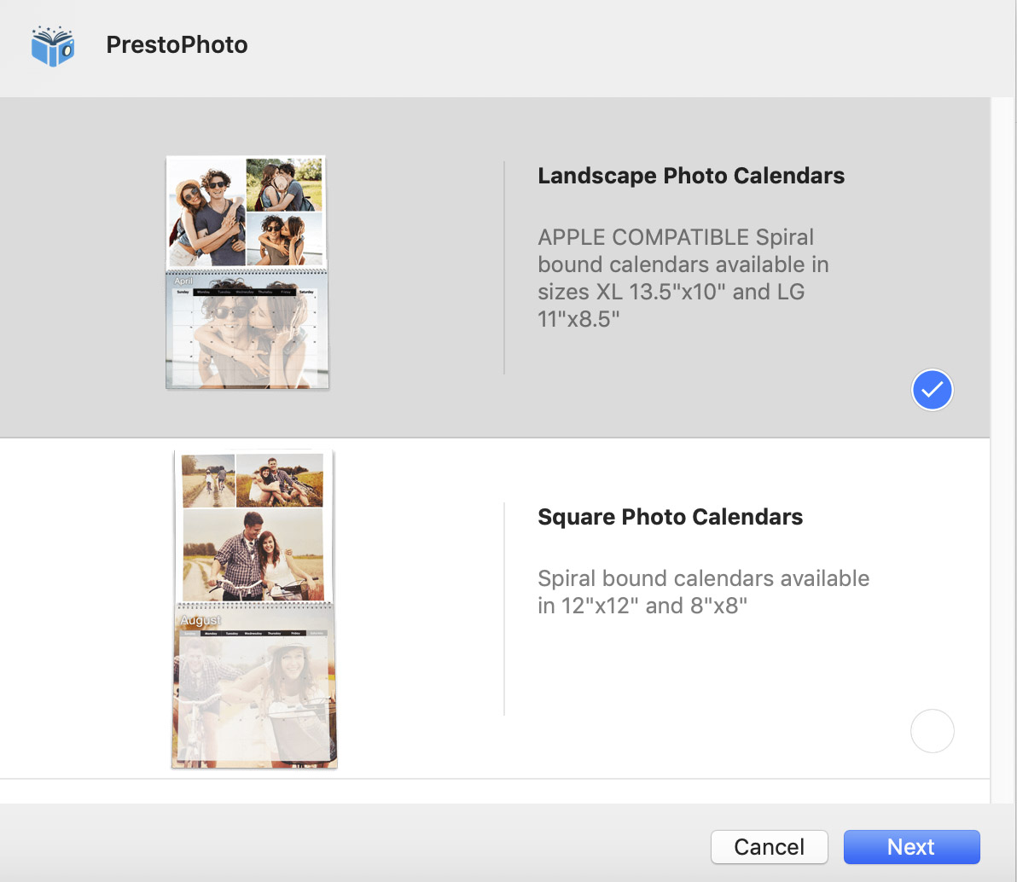Click the Next button
This screenshot has width=1017, height=882.
[x=911, y=847]
